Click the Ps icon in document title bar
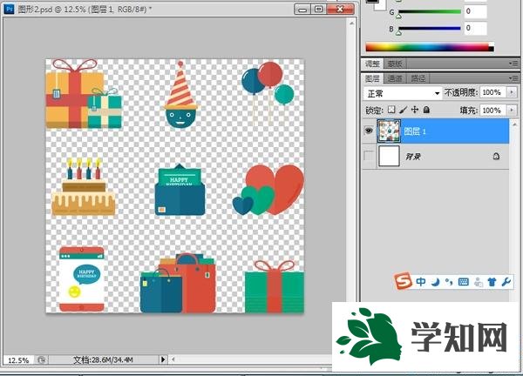This screenshot has width=523, height=376. tap(9, 9)
